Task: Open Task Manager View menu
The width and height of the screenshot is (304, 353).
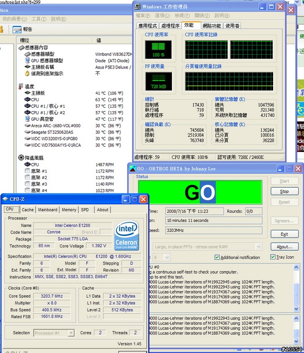Action: tap(182, 16)
